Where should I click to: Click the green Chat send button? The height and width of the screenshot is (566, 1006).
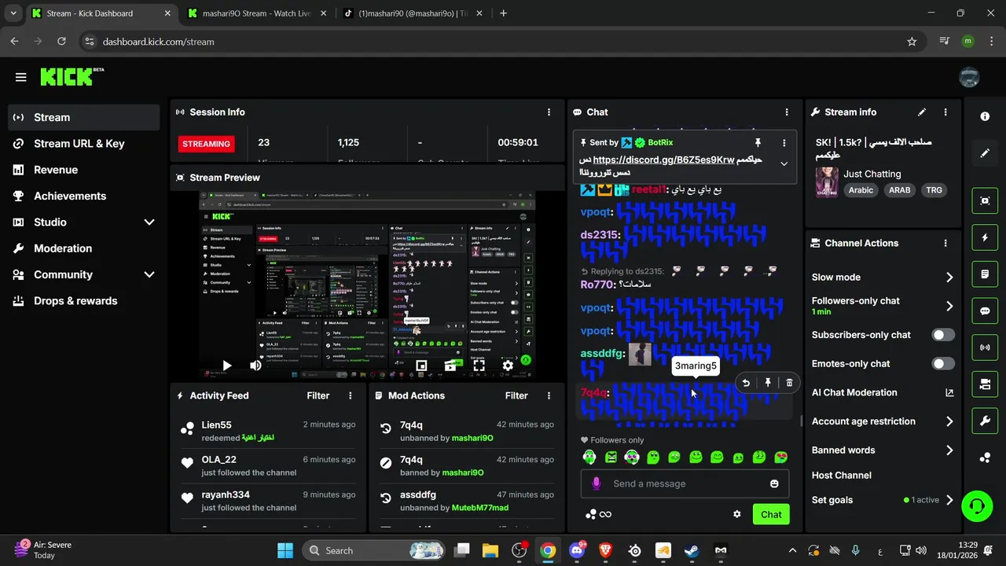(771, 515)
